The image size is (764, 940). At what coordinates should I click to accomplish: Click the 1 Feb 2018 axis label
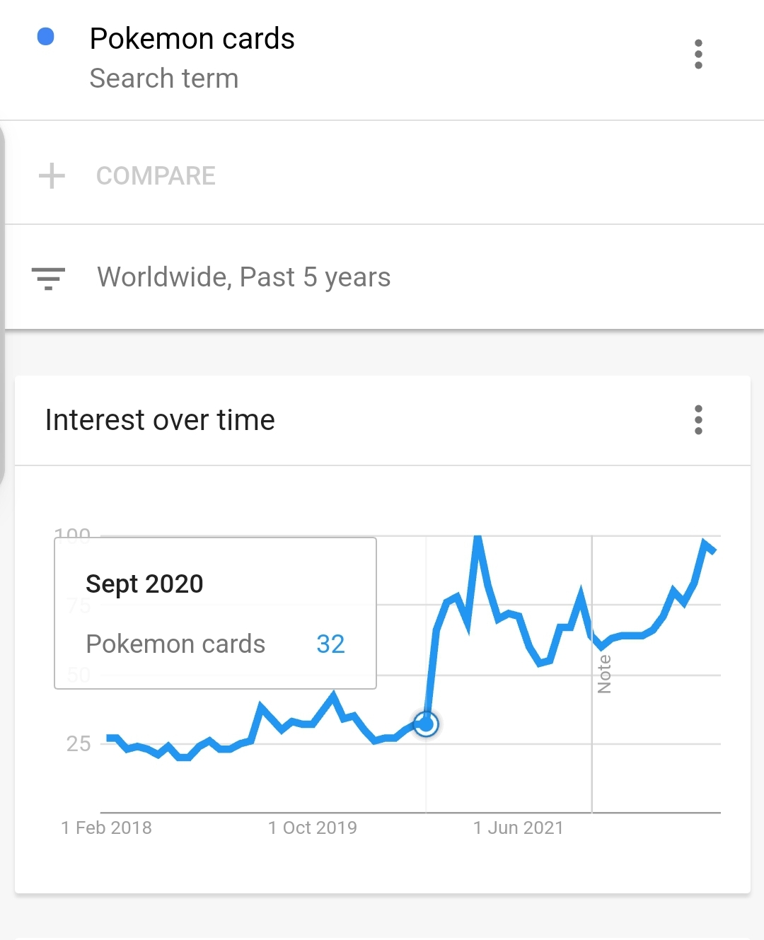pyautogui.click(x=107, y=828)
